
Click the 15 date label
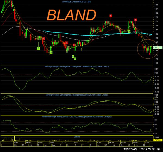(121, 145)
